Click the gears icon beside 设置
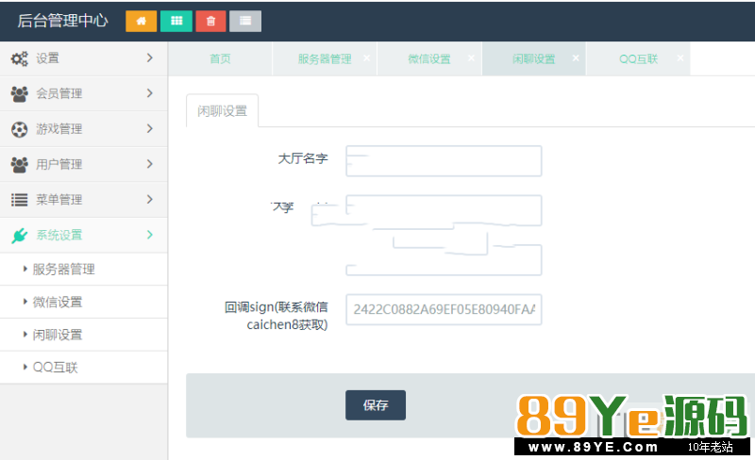Screen dimensions: 755x460 pos(19,58)
